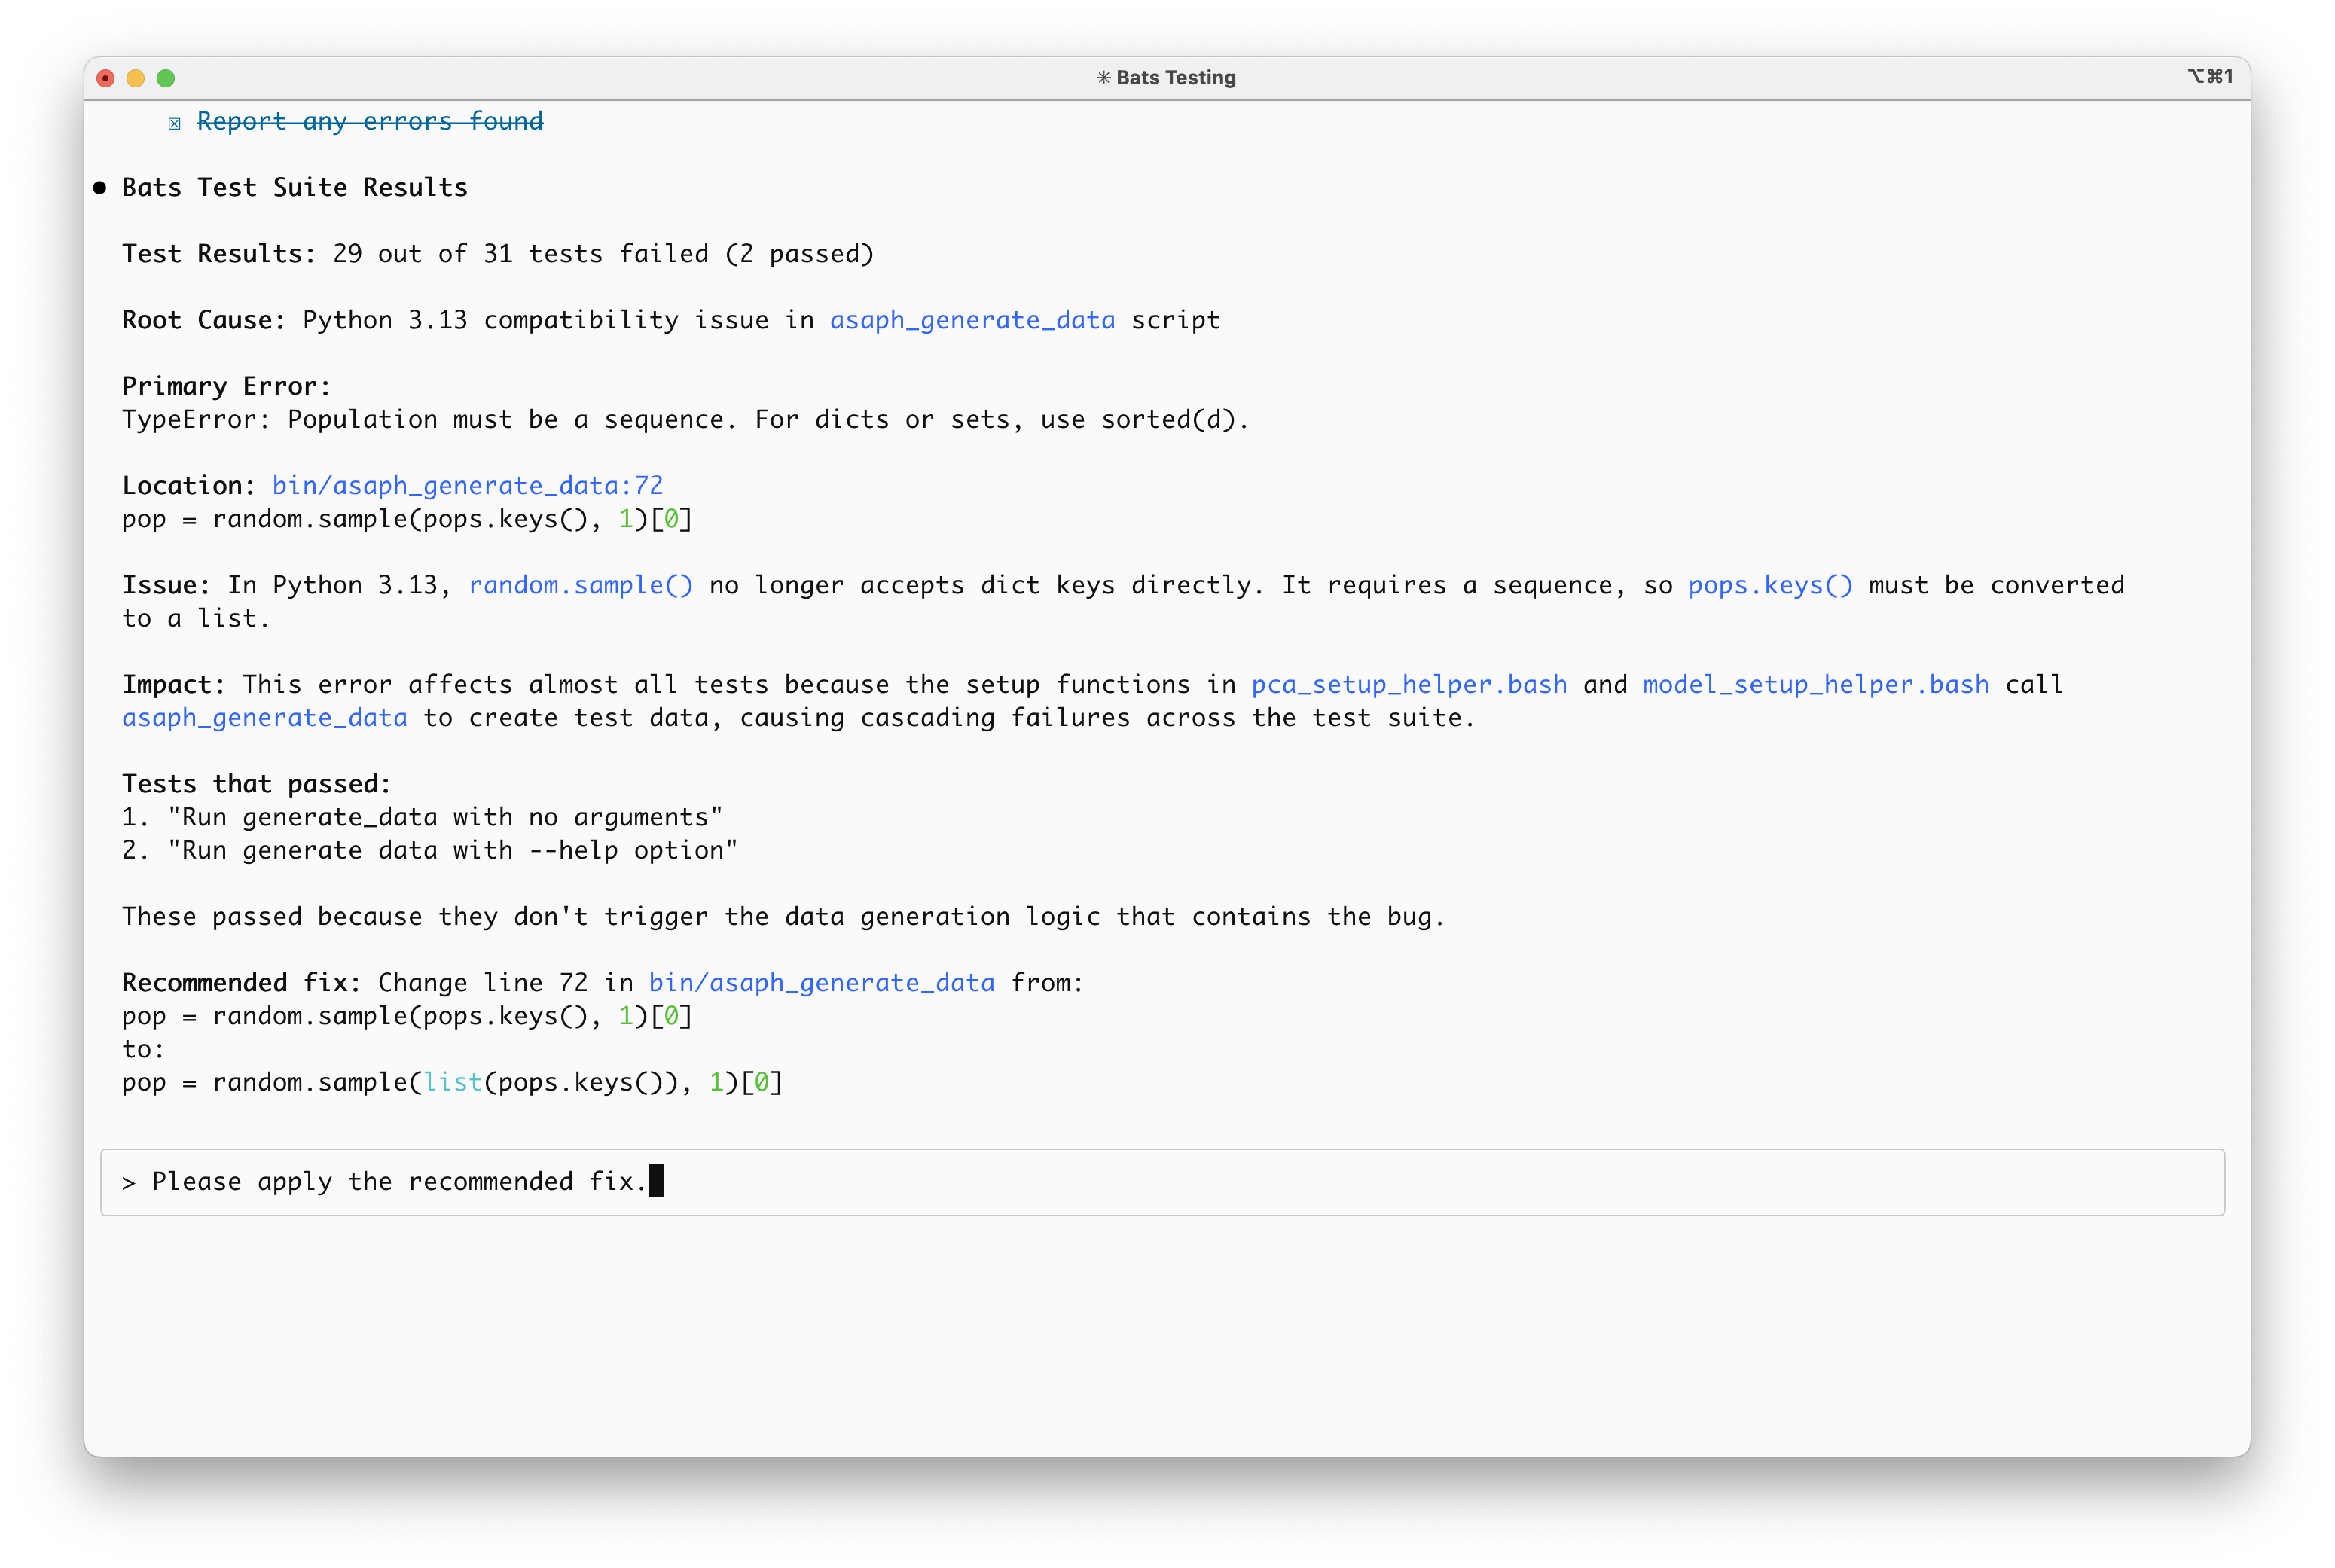2335x1568 pixels.
Task: Click the ⌥⌘1 shortcut indicator in title bar
Action: pos(2209,76)
